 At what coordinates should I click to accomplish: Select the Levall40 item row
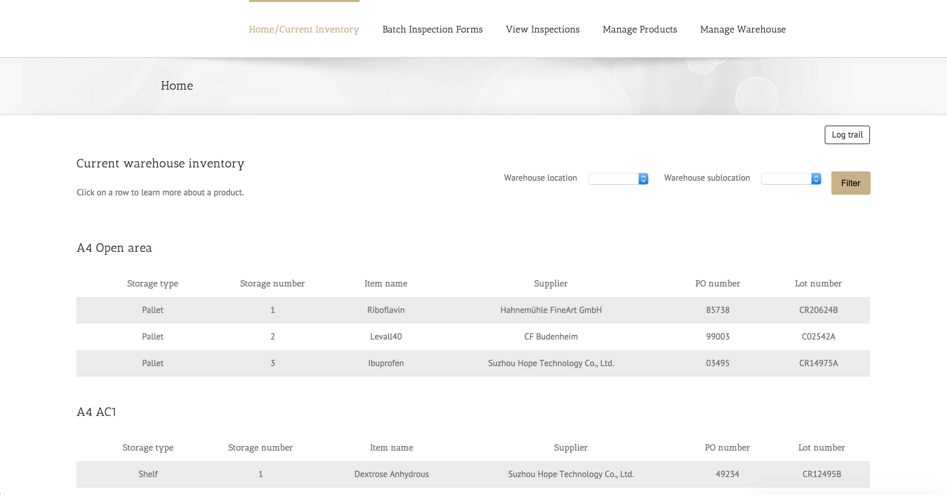point(473,337)
